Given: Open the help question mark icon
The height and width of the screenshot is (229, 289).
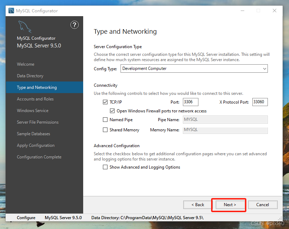Looking at the screenshot, I should [x=74, y=25].
